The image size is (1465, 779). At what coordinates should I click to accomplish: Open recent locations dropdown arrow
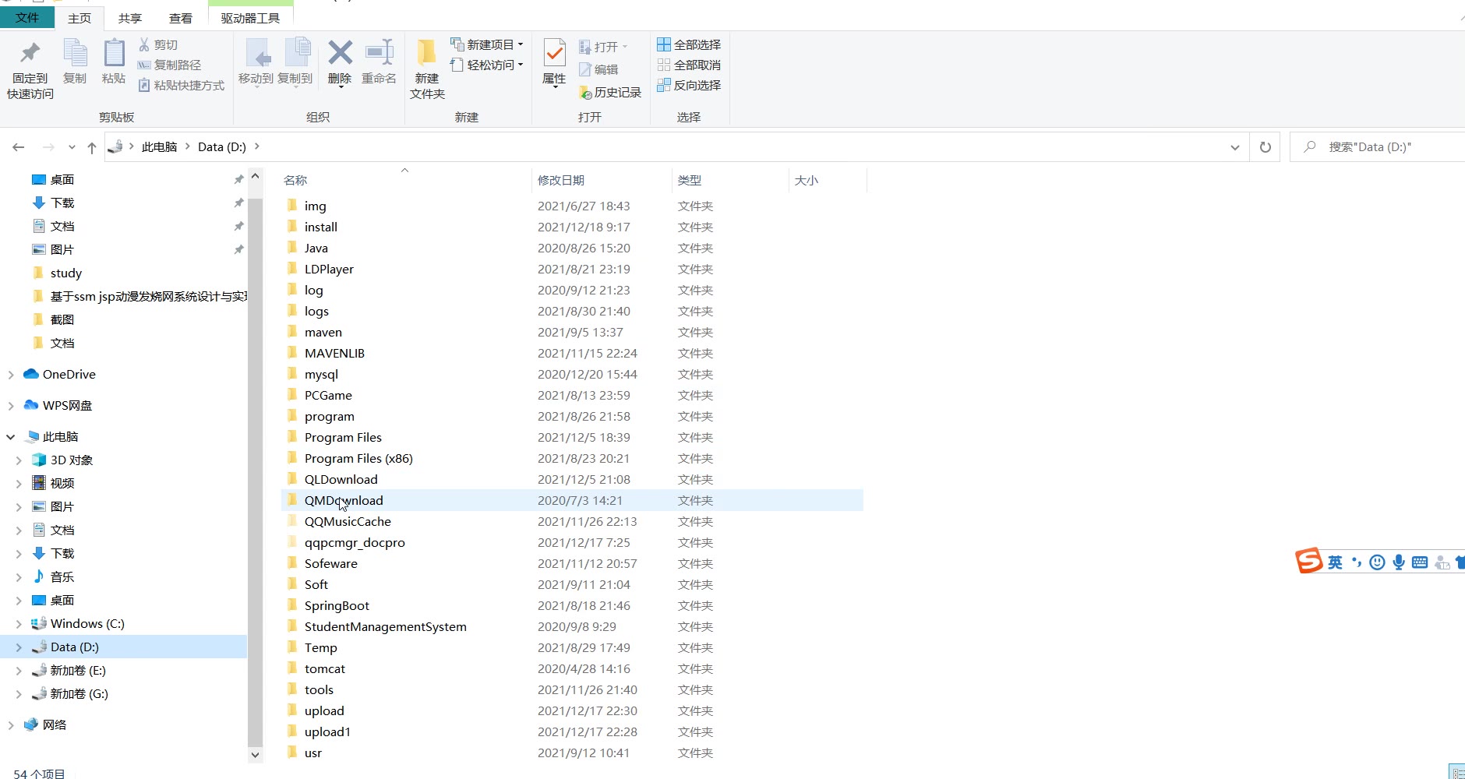(x=72, y=147)
